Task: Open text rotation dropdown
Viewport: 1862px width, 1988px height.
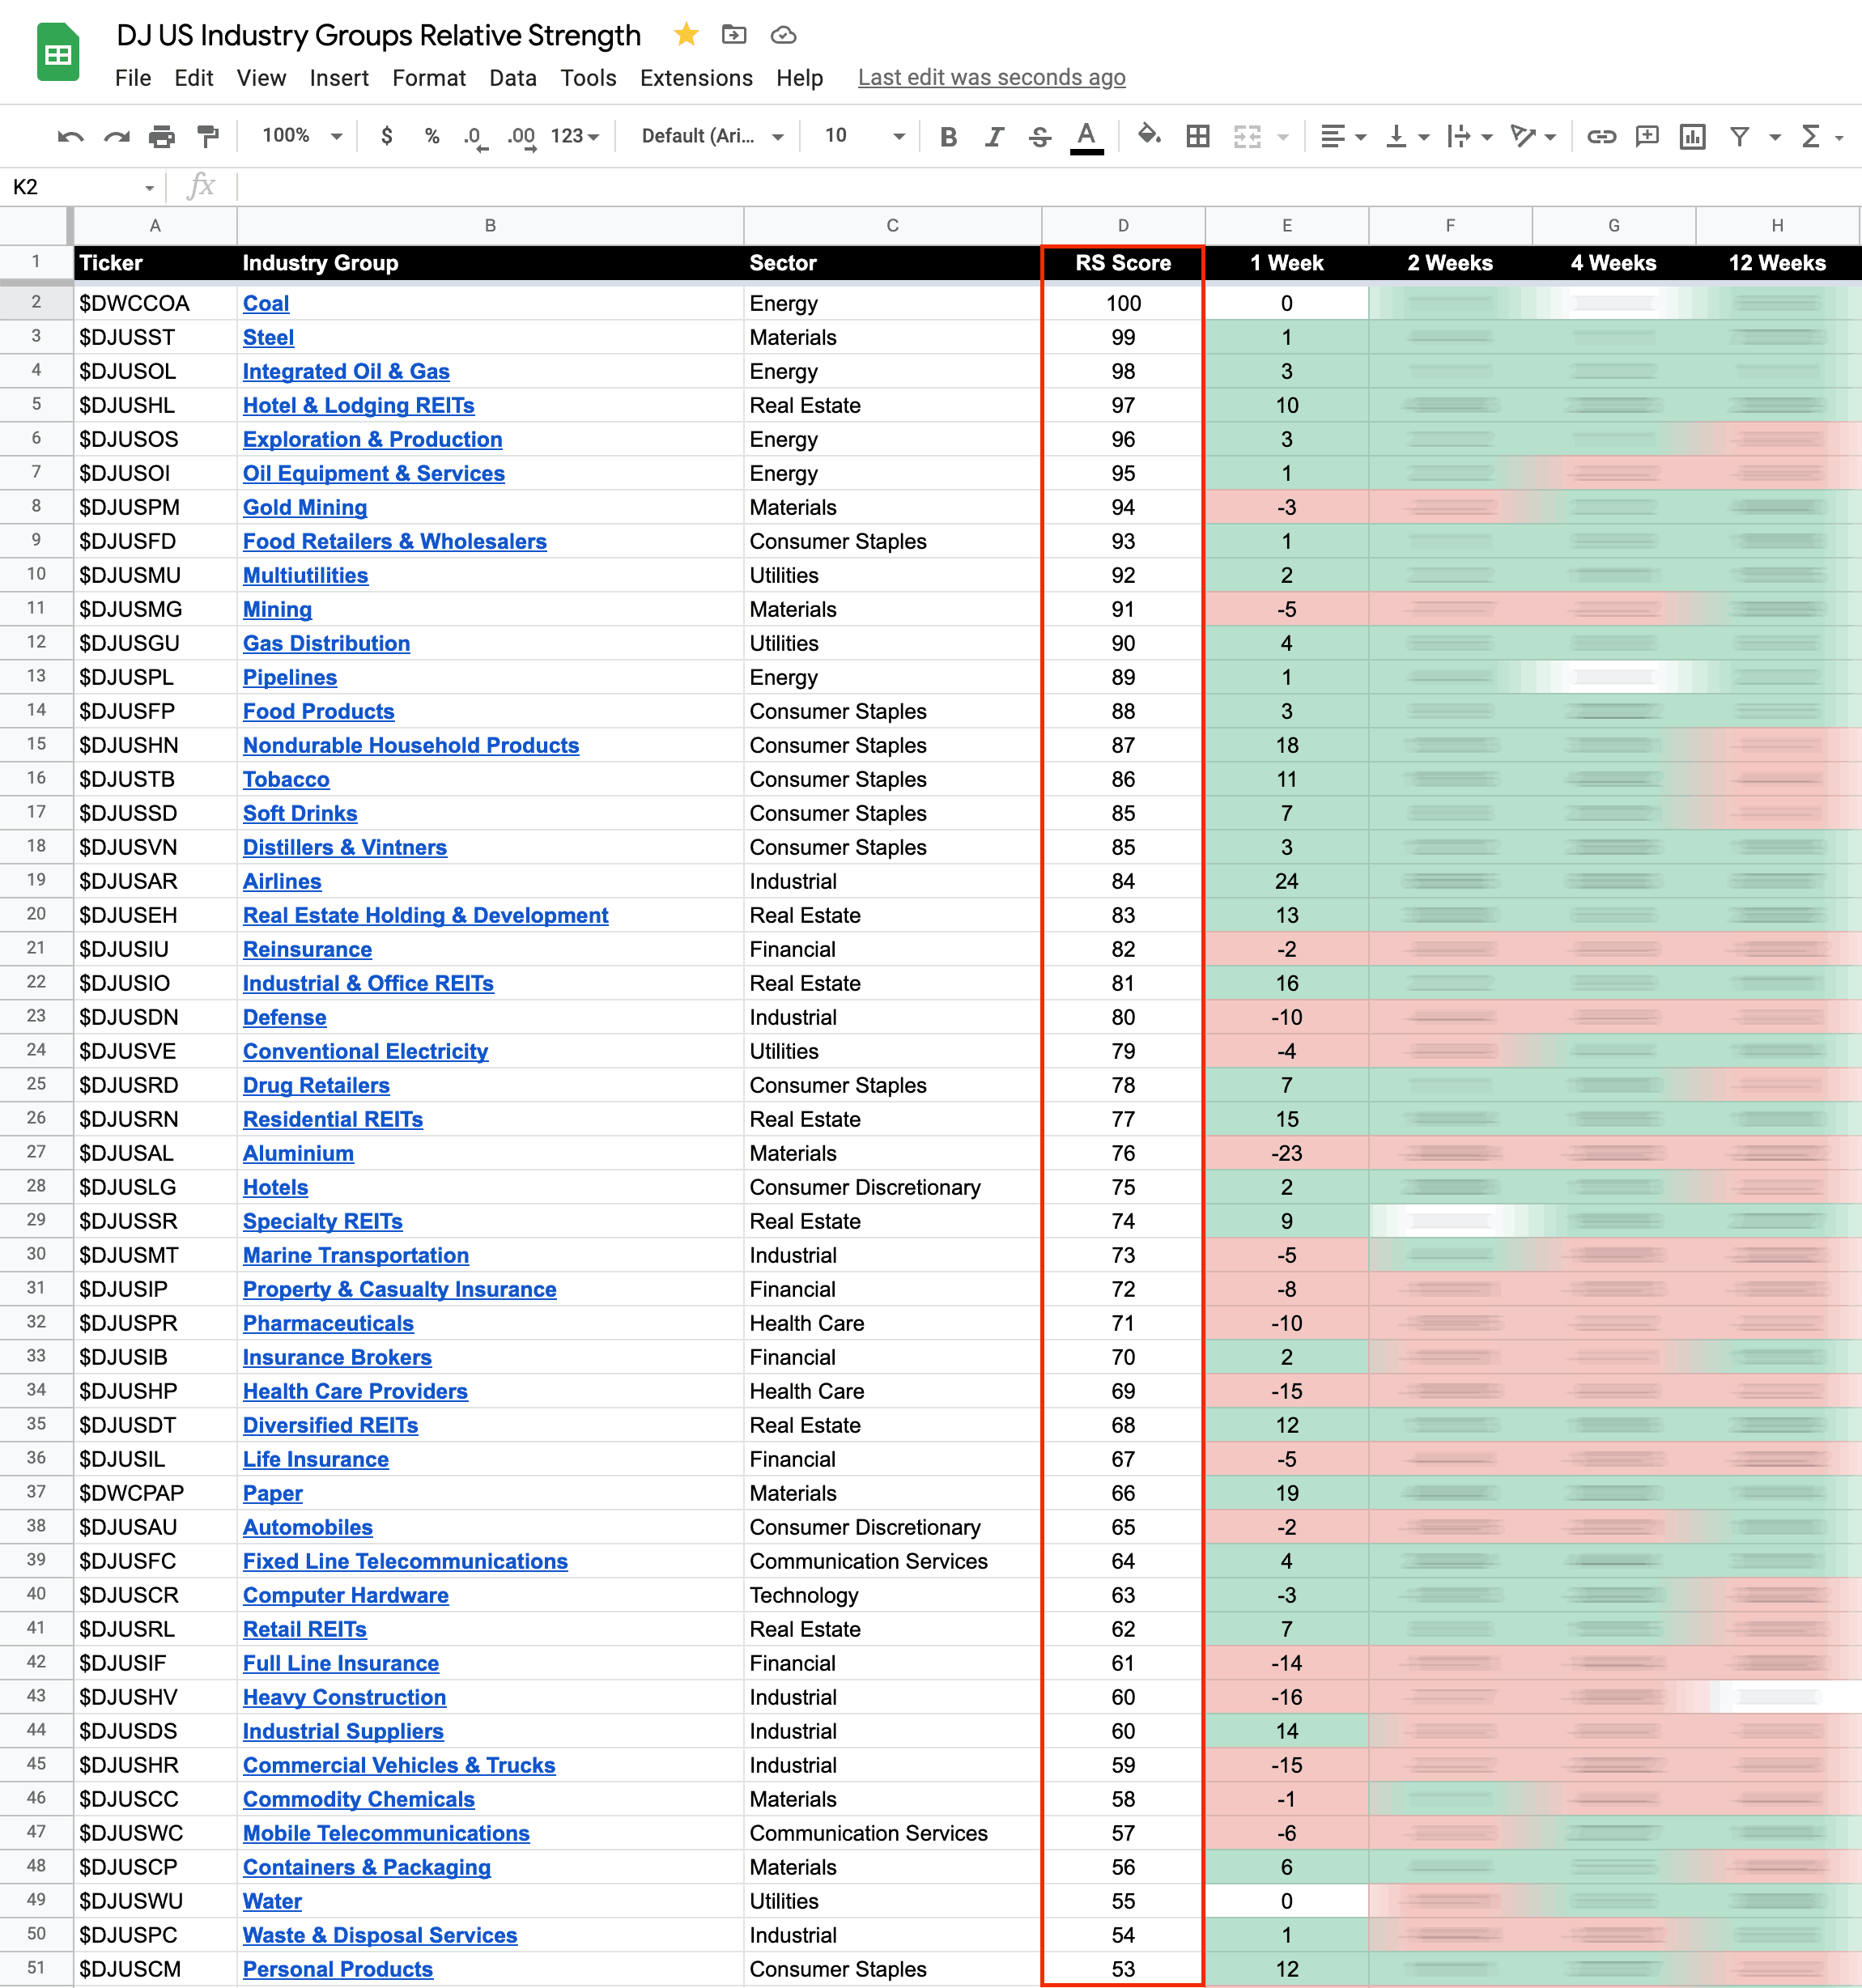Action: click(1533, 136)
